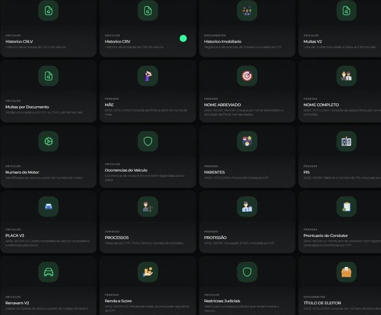Select the Renda e Score money icon
The image size is (381, 315).
pyautogui.click(x=148, y=272)
